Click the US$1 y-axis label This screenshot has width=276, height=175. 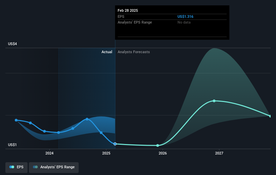click(x=12, y=145)
